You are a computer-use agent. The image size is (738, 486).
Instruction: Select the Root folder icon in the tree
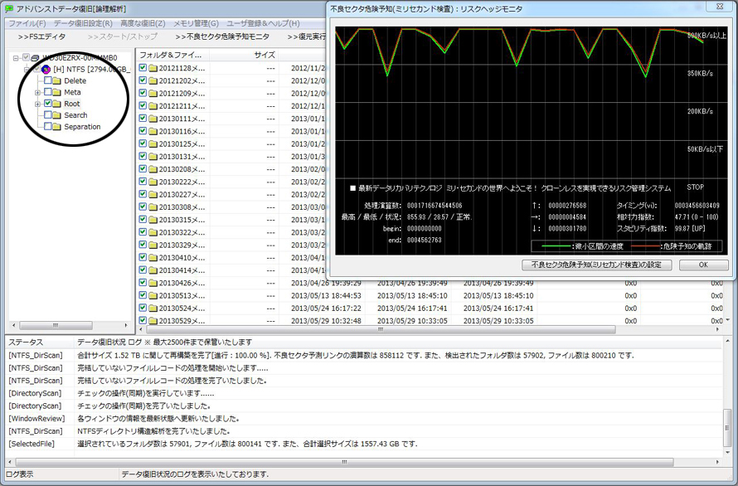(x=57, y=103)
